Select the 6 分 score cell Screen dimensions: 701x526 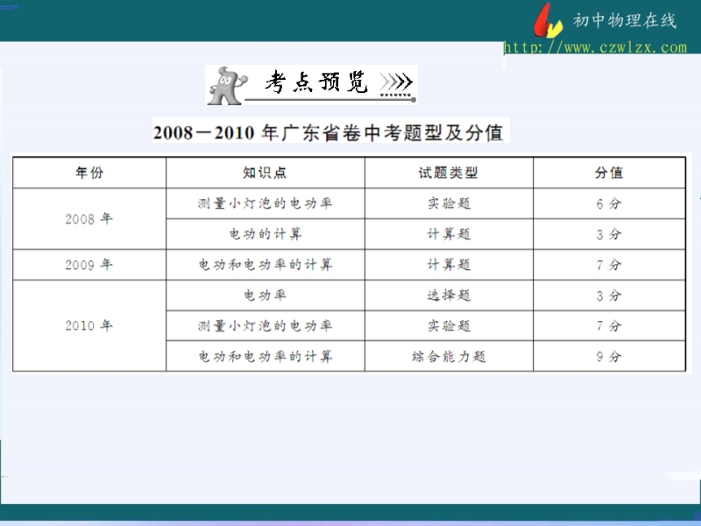coord(608,203)
